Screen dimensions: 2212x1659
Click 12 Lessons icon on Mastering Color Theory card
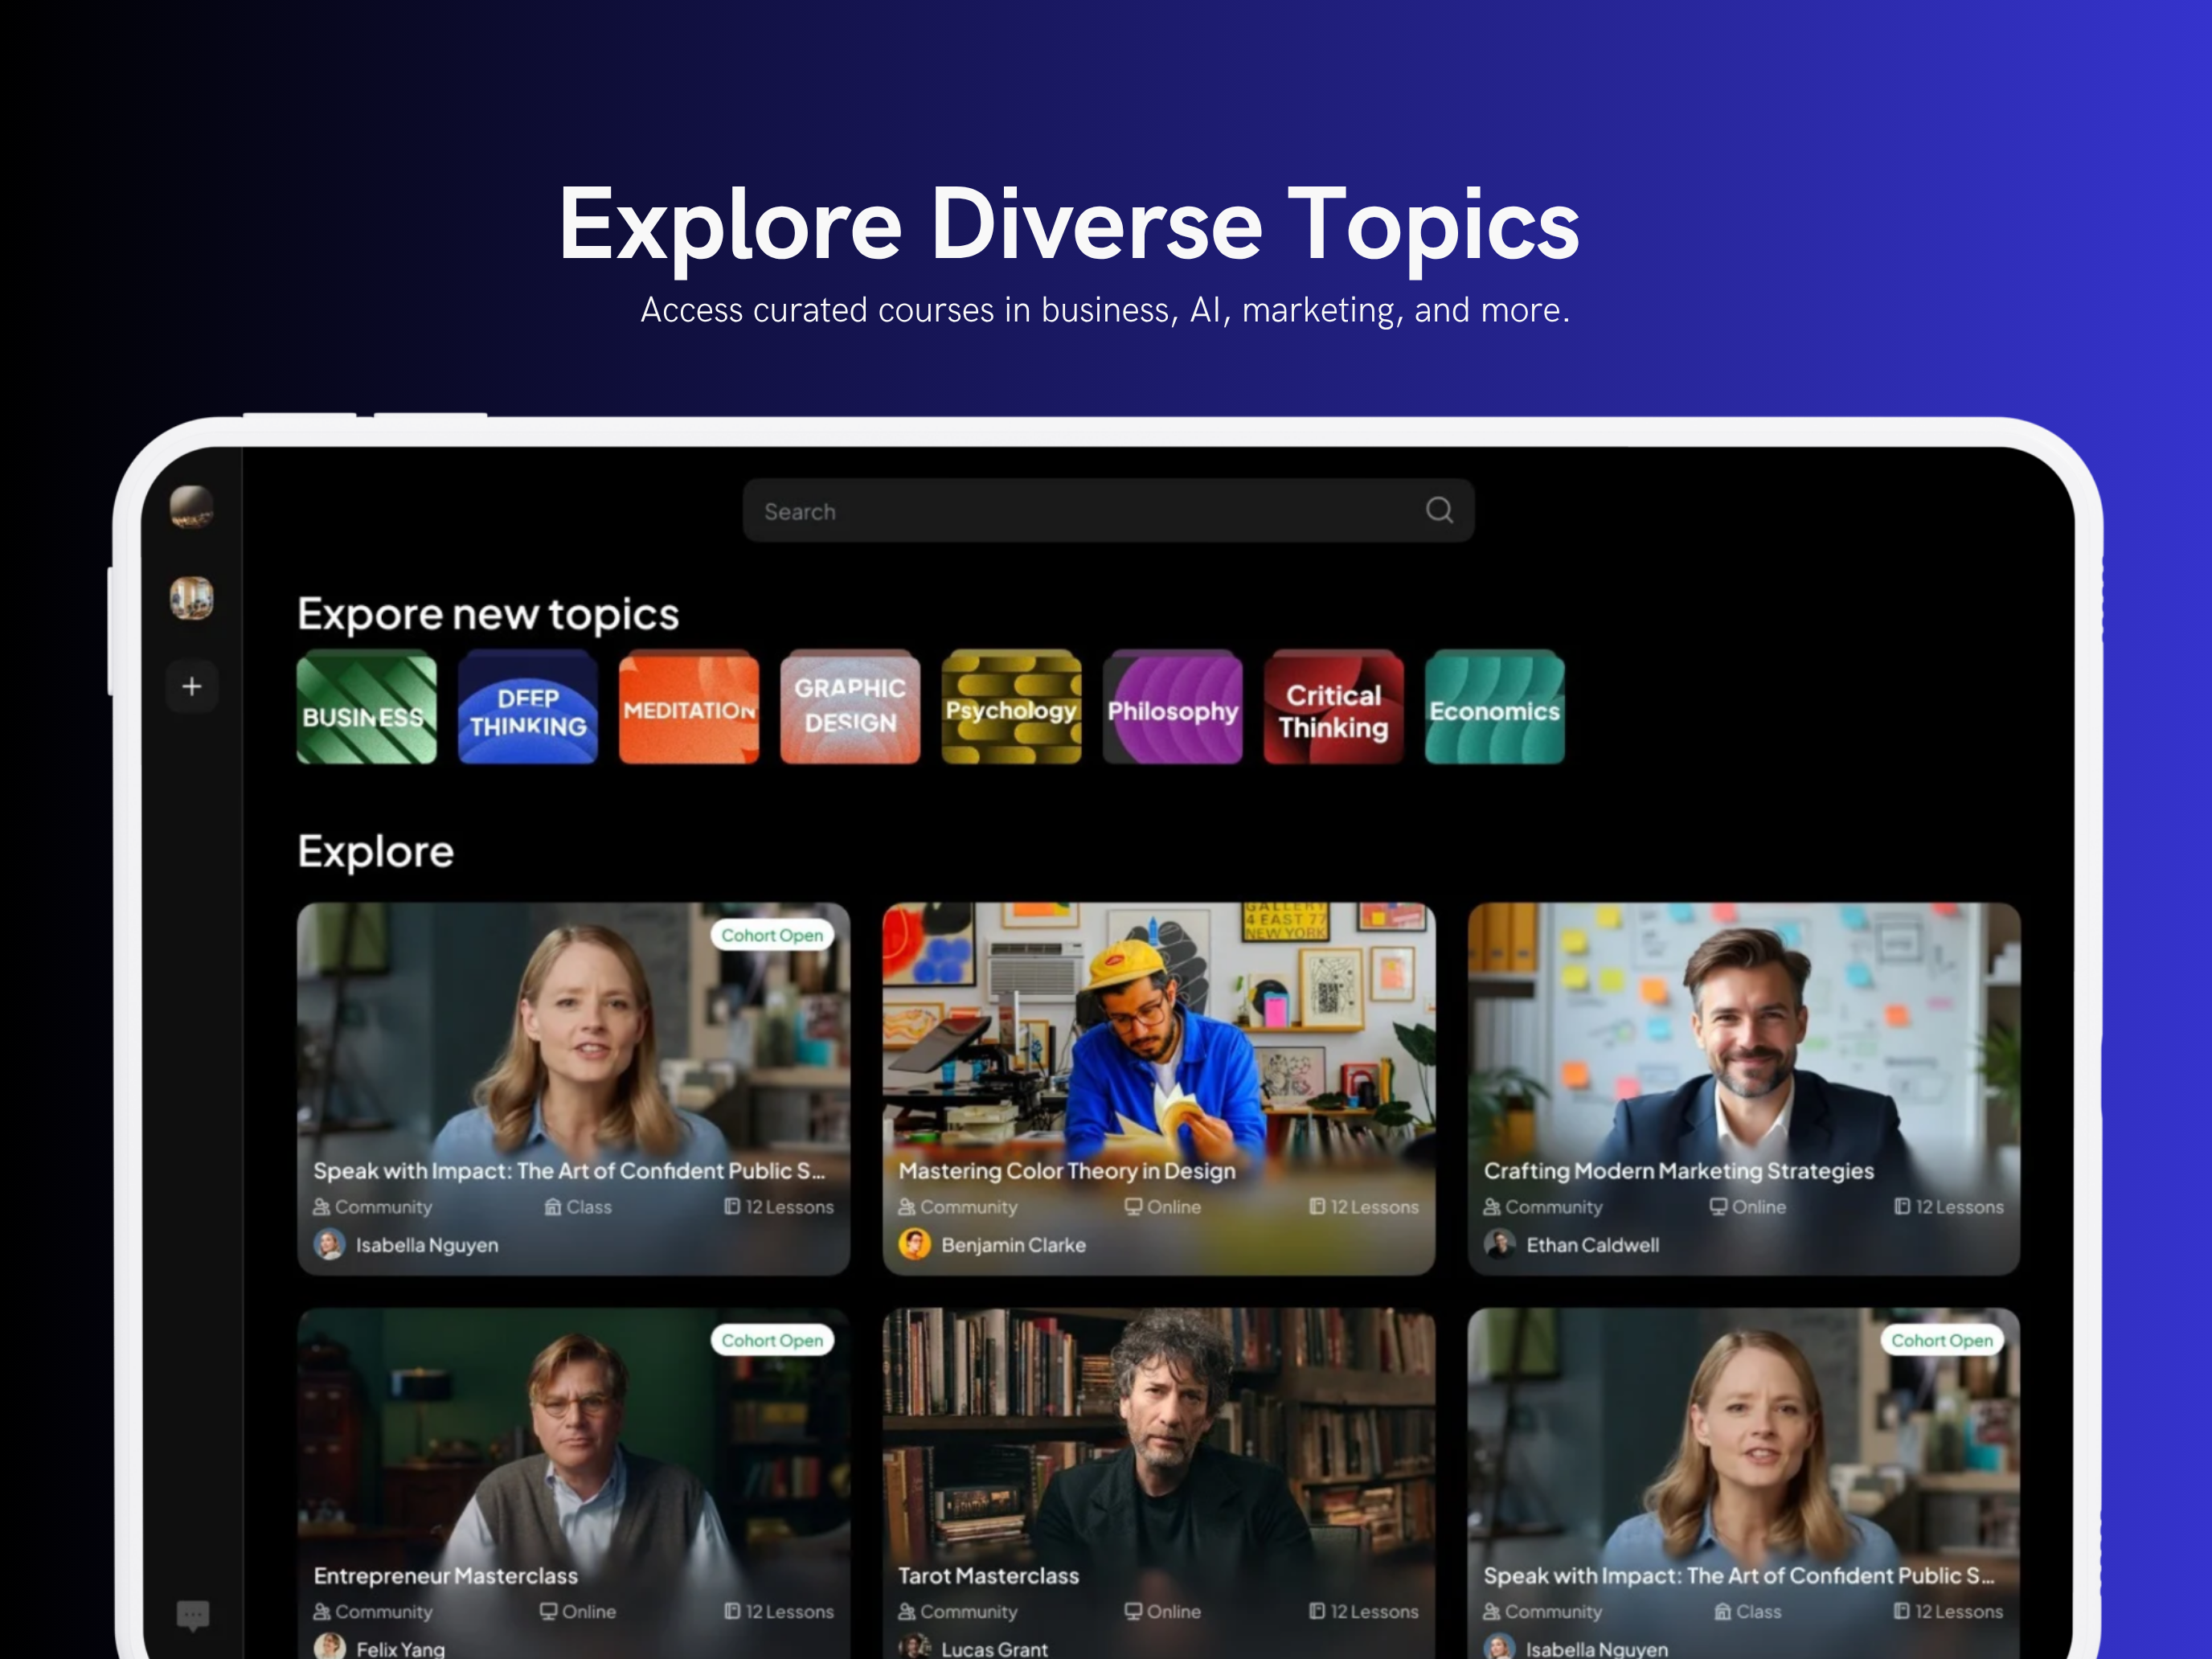[x=1317, y=1207]
